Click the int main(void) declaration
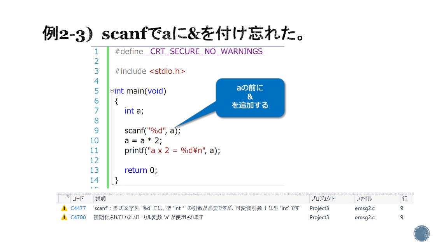The image size is (442, 248). click(x=140, y=91)
